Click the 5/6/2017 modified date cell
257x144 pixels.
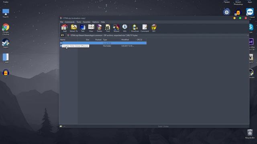point(128,46)
